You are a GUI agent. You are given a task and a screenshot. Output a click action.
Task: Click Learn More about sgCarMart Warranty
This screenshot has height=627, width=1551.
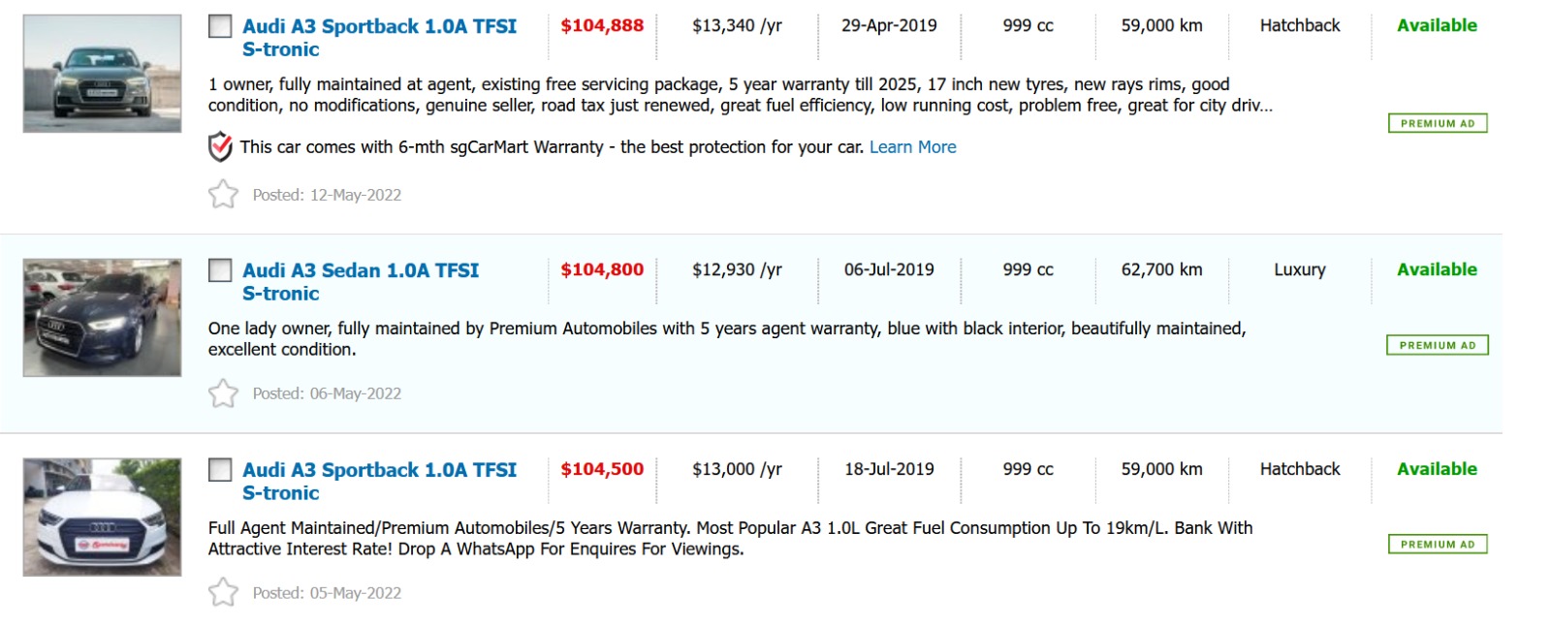tap(912, 147)
